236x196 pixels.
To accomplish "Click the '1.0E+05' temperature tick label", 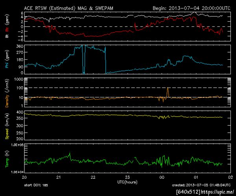I will pos(17,145).
